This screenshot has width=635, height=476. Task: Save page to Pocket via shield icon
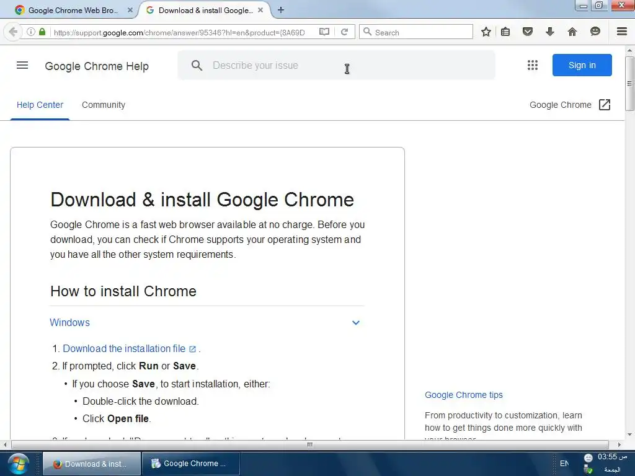coord(527,32)
